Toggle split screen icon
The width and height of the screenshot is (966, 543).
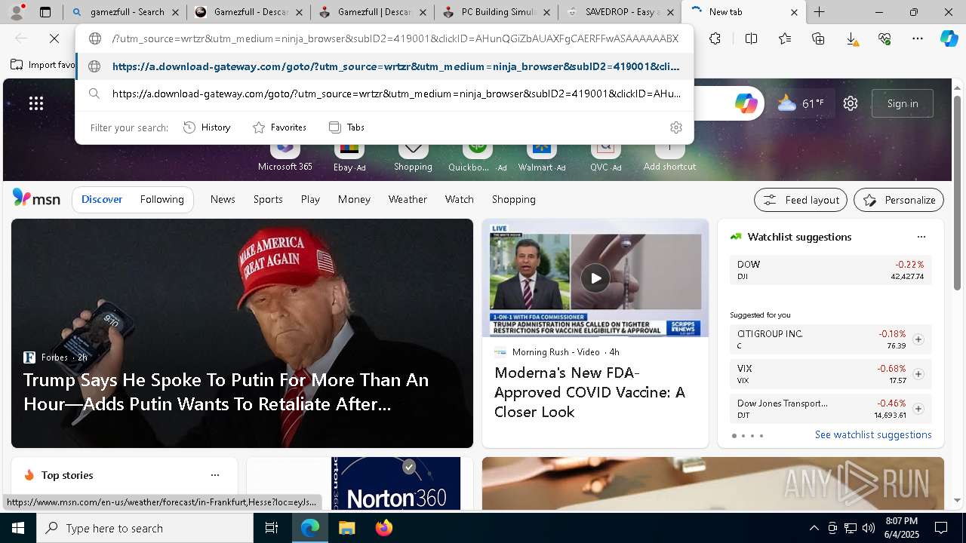[x=751, y=38]
